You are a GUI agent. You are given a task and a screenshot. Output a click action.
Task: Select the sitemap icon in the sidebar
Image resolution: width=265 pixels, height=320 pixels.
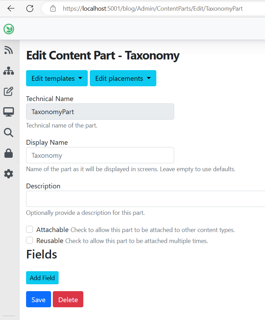(x=9, y=71)
